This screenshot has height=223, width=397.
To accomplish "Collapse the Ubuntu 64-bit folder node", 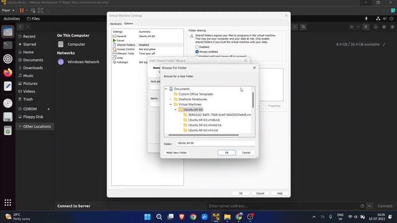I will point(176,110).
